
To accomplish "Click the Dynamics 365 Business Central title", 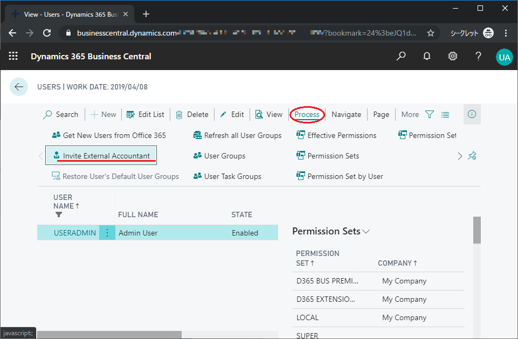I will (x=91, y=57).
